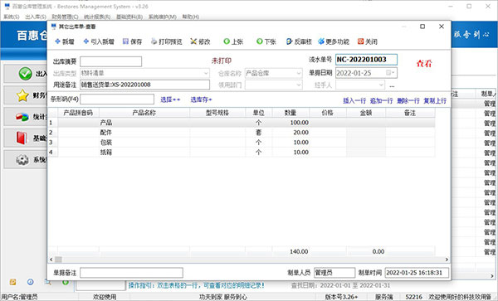
Task: Open the 系统(S) menu
Action: pos(12,17)
